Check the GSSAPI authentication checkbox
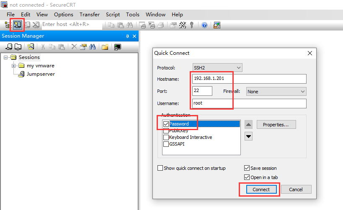This screenshot has width=343, height=210. [166, 144]
